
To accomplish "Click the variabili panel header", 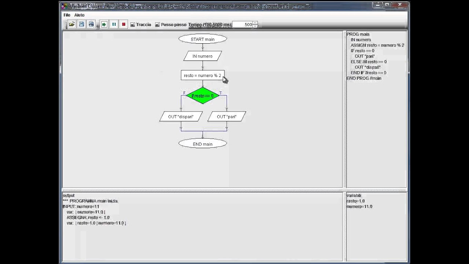I will [x=354, y=195].
